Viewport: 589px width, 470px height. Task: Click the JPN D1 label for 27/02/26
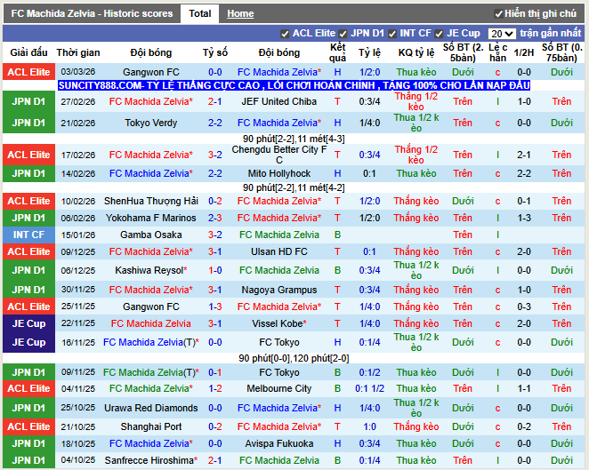pyautogui.click(x=28, y=101)
